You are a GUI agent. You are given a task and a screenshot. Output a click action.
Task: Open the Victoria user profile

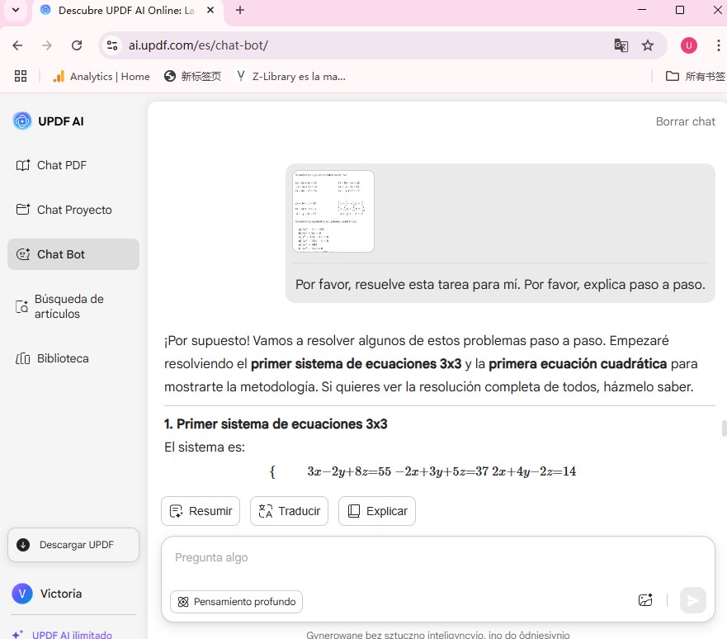[x=47, y=594]
